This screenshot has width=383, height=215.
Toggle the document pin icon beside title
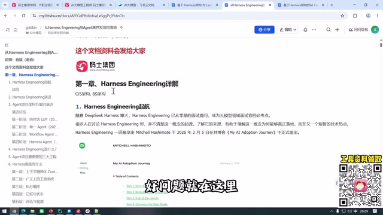(121, 27)
